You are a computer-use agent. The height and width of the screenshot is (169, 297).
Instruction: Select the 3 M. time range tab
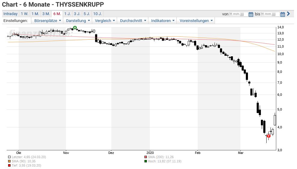[46, 14]
